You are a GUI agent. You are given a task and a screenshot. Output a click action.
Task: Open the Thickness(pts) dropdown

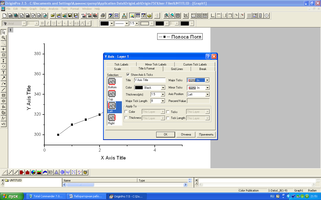(x=163, y=94)
